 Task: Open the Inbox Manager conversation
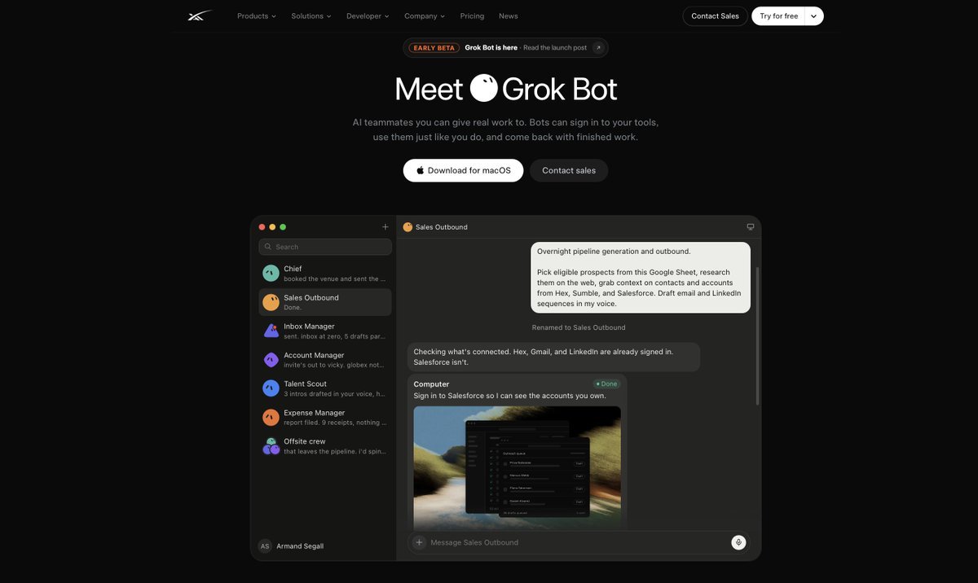click(x=325, y=331)
